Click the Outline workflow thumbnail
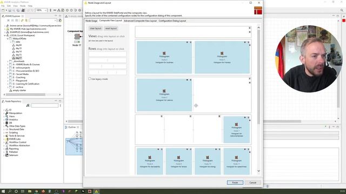 74,147
